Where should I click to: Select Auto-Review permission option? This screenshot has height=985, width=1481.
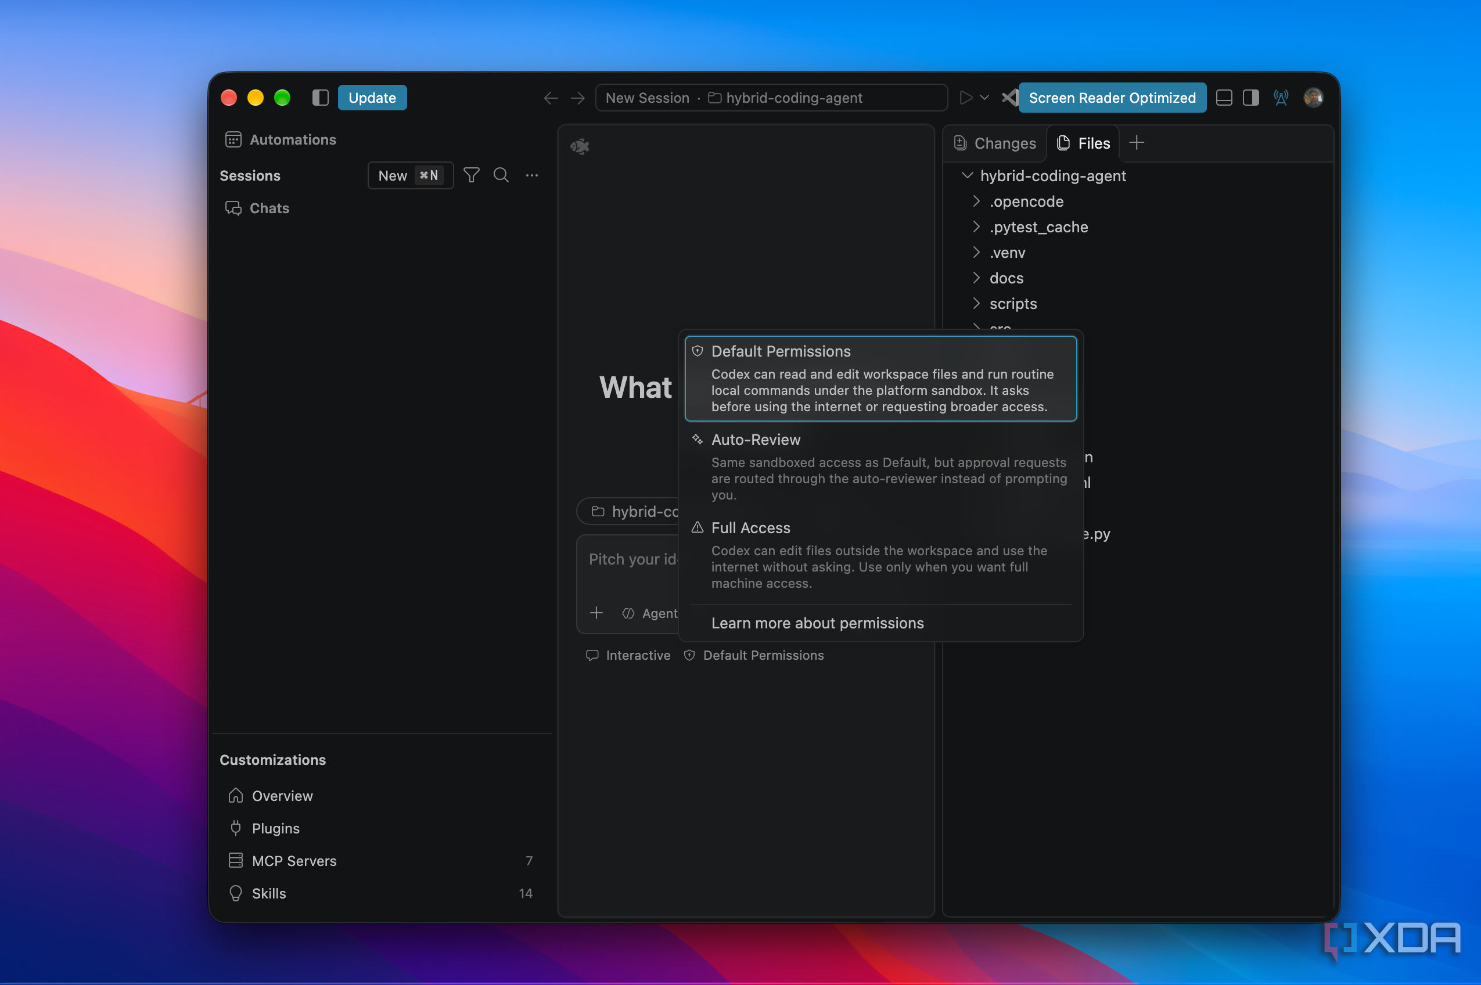click(880, 466)
